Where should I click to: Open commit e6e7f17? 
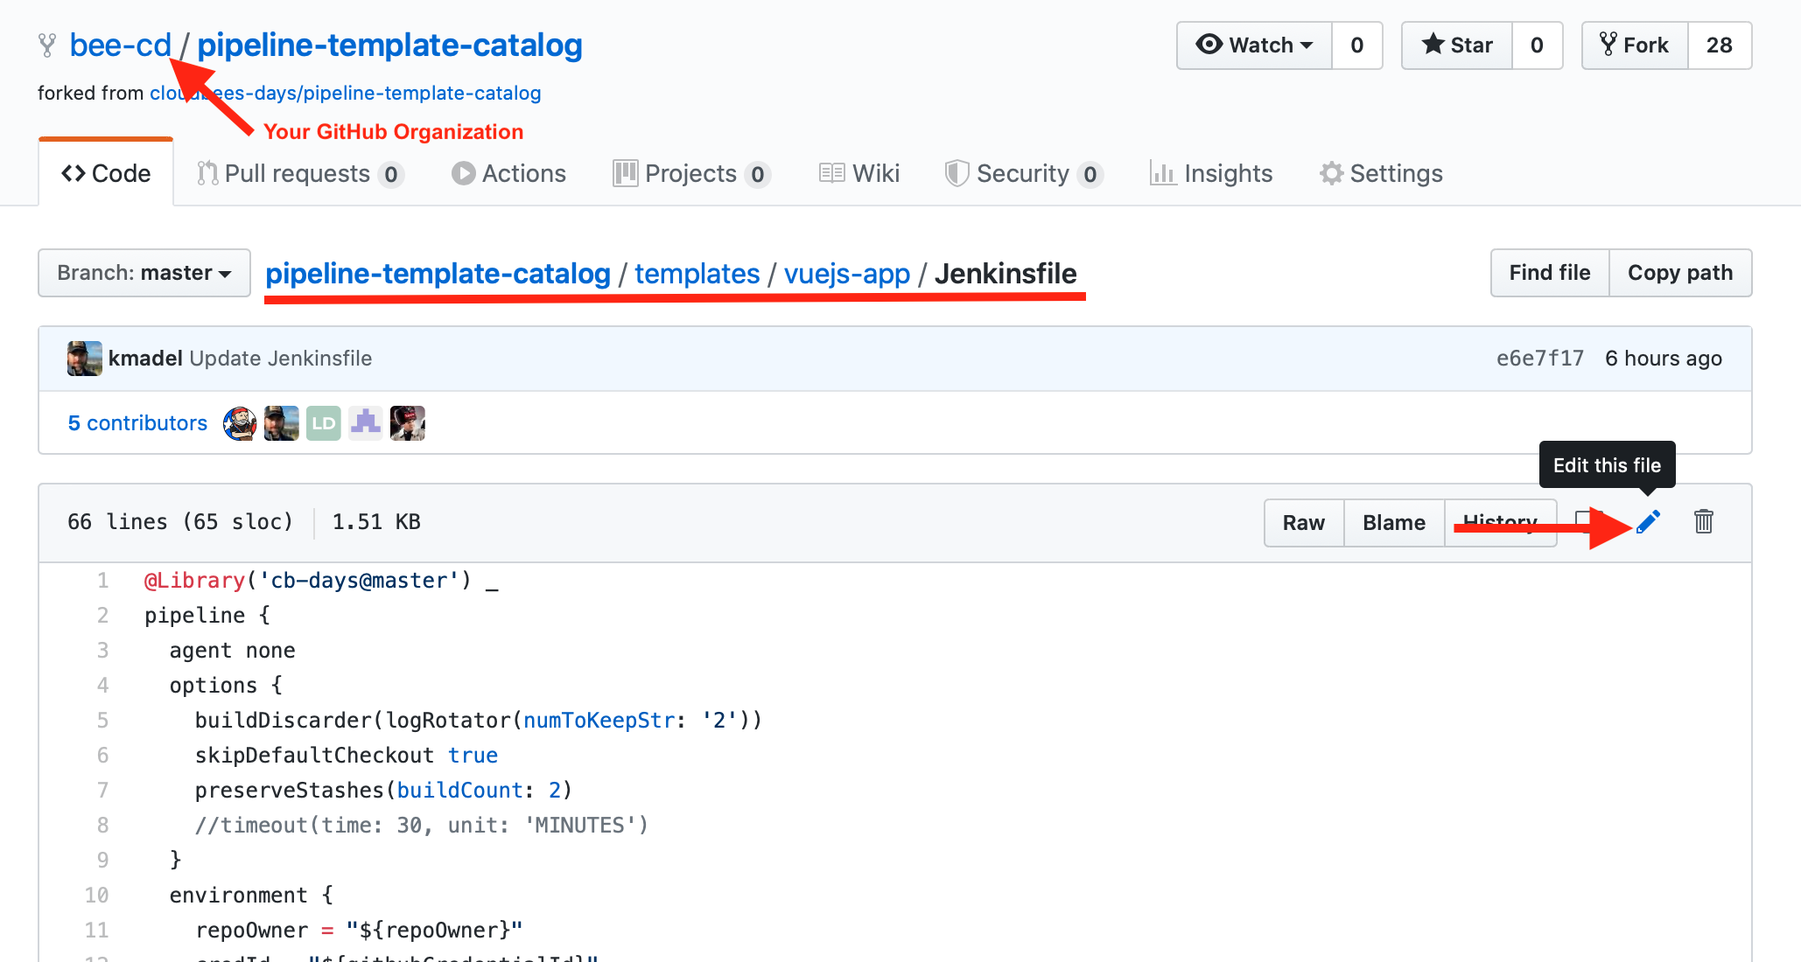1540,359
